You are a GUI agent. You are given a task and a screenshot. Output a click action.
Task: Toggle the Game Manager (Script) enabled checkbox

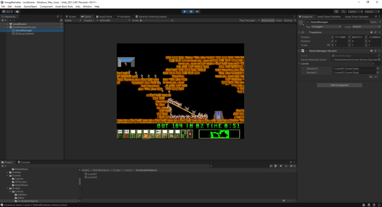click(307, 51)
